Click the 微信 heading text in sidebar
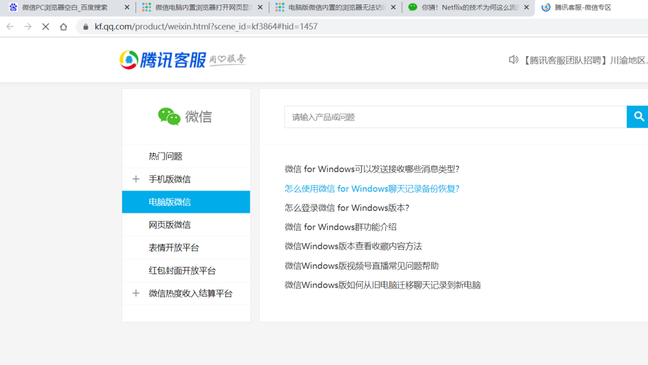 (x=198, y=116)
